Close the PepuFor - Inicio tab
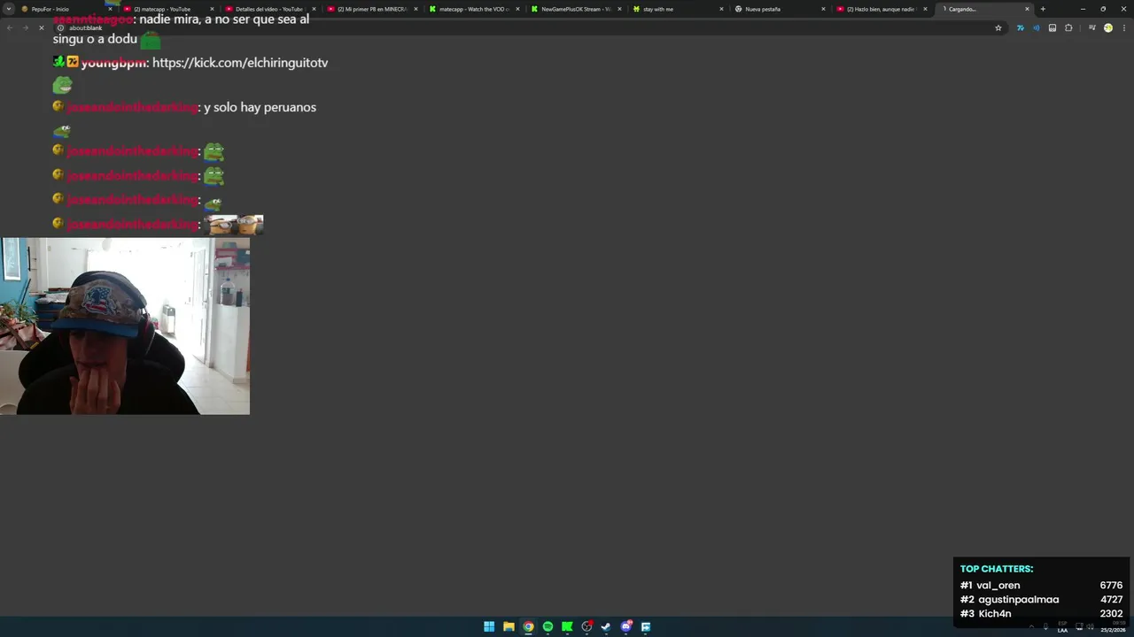The width and height of the screenshot is (1134, 637). pyautogui.click(x=110, y=9)
